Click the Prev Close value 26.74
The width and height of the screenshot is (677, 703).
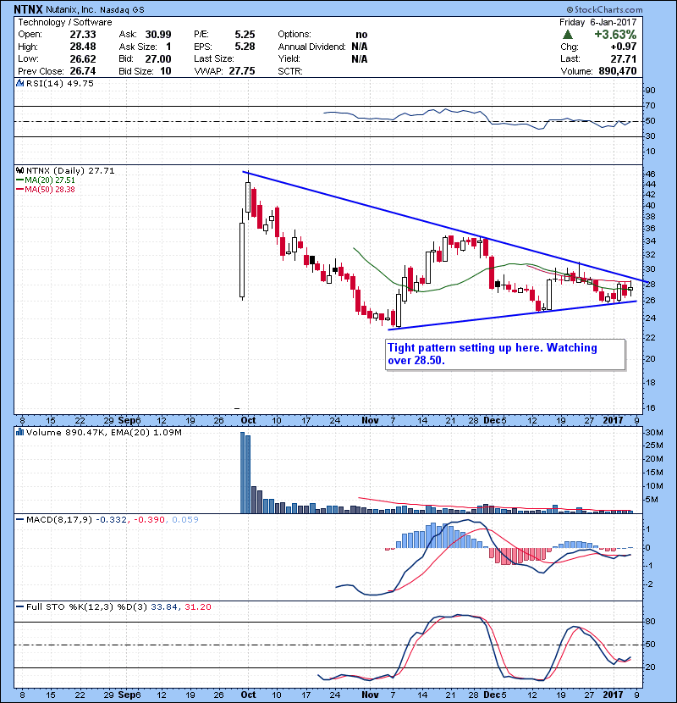[83, 71]
